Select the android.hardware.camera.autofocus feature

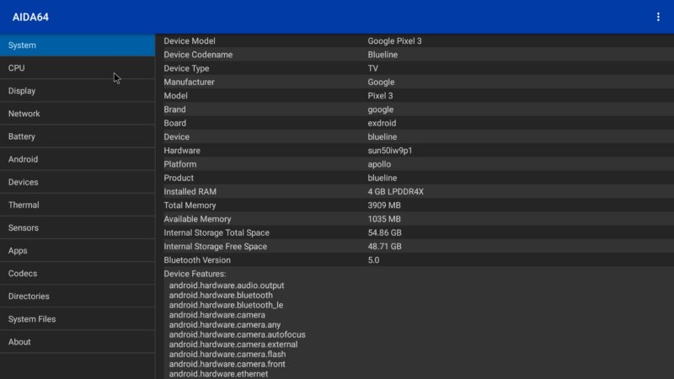click(x=237, y=334)
